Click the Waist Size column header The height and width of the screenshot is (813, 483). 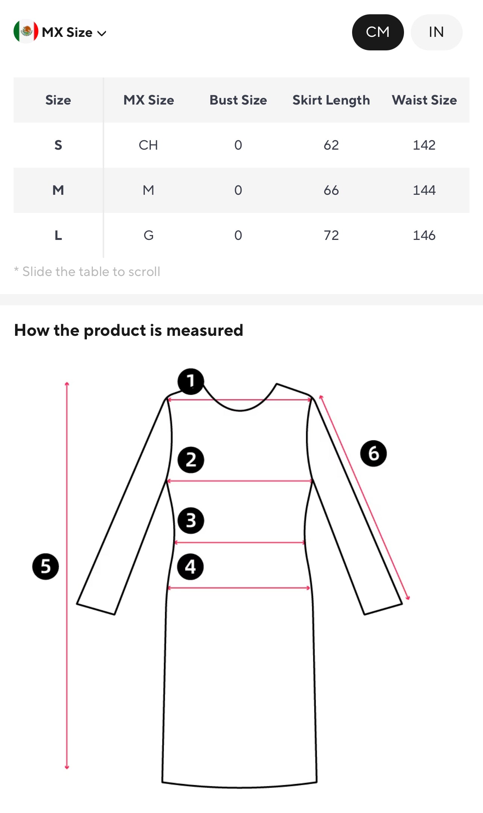tap(424, 100)
